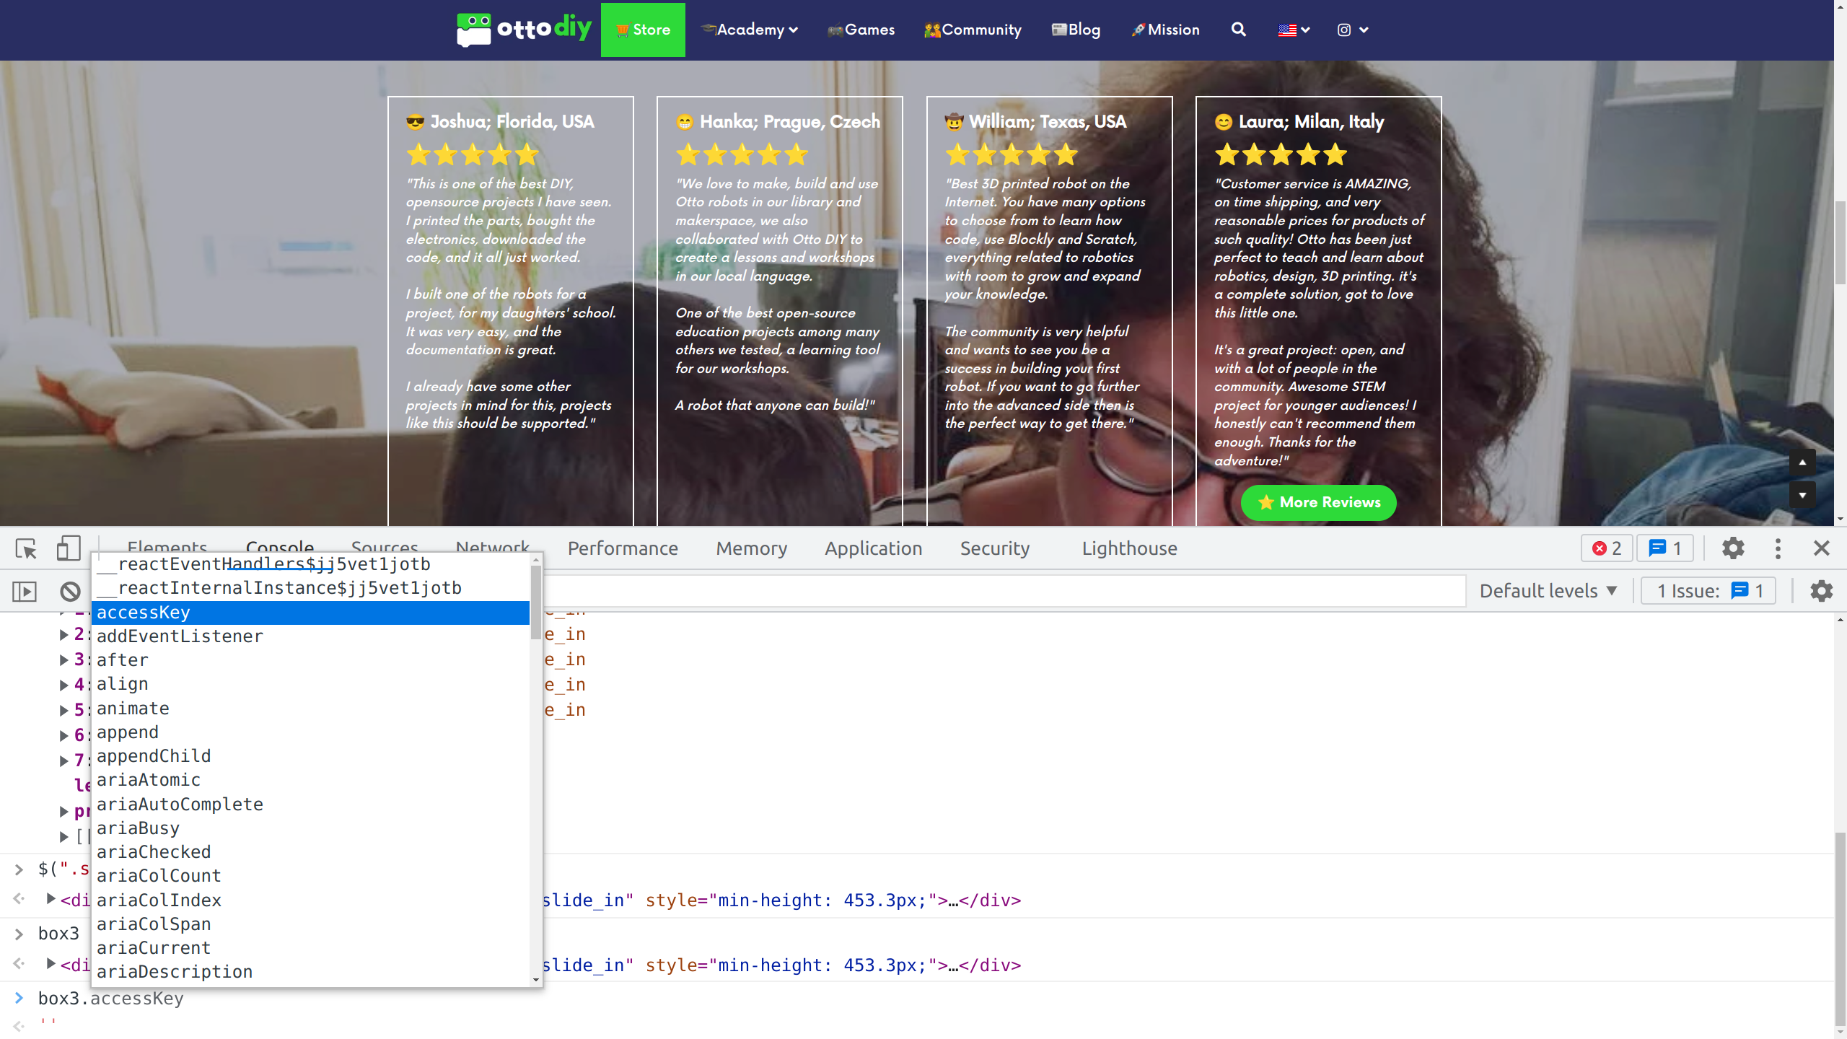
Task: Switch to the Performance tab
Action: (x=623, y=548)
